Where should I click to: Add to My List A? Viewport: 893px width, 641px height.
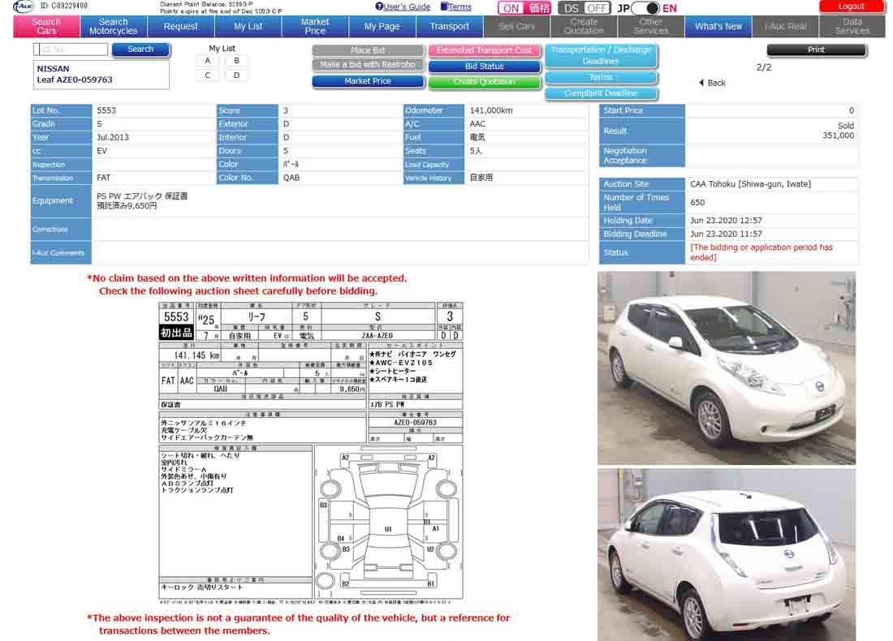[x=207, y=61]
